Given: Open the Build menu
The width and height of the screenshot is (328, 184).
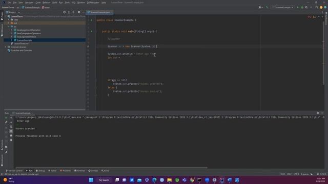Looking at the screenshot, I should point(55,3).
